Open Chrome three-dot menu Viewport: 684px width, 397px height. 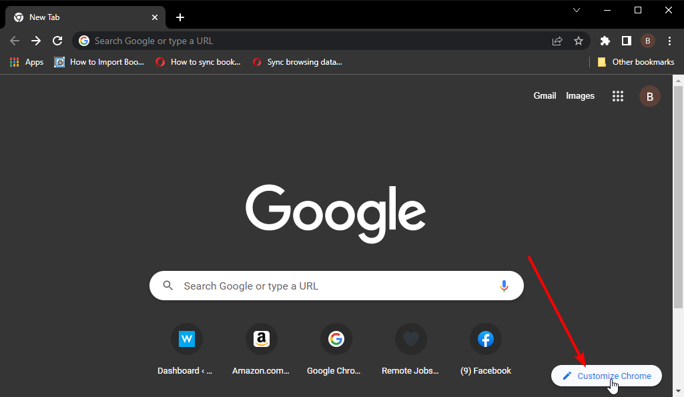(x=669, y=41)
